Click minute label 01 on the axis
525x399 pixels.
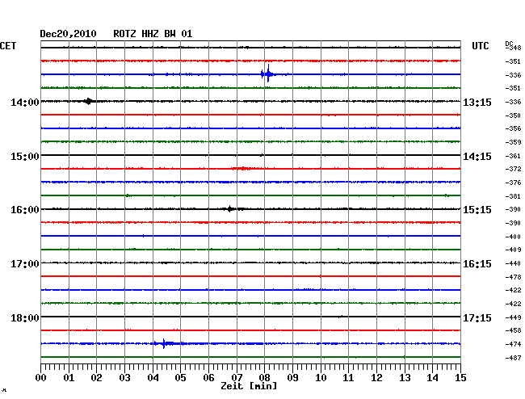pos(69,378)
